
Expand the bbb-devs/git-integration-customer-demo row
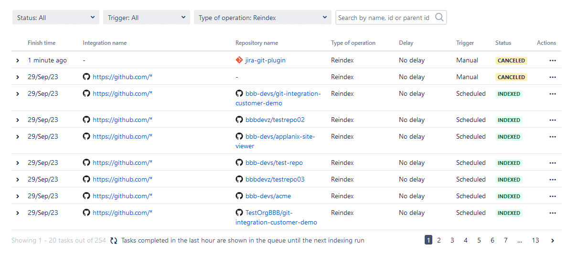coord(18,94)
